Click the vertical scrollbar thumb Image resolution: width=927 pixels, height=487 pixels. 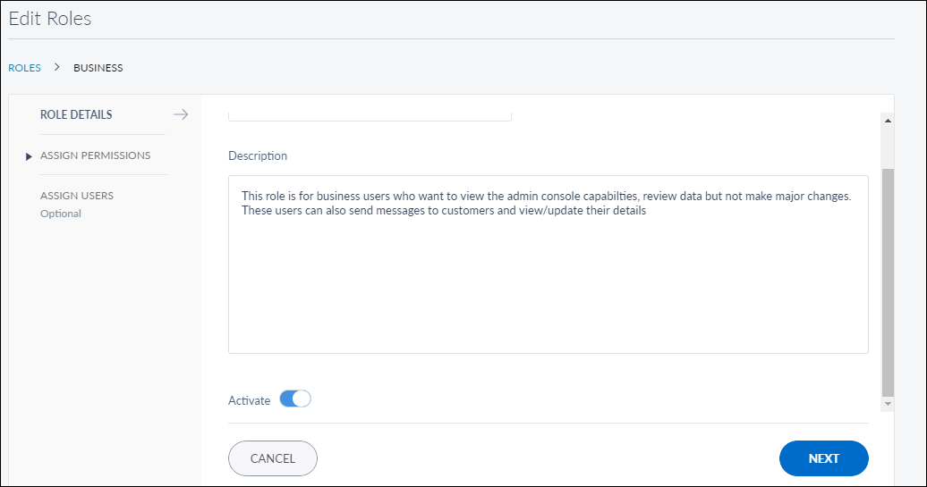888,281
